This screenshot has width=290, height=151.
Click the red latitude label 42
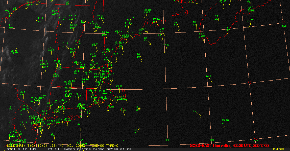(x=250, y=83)
